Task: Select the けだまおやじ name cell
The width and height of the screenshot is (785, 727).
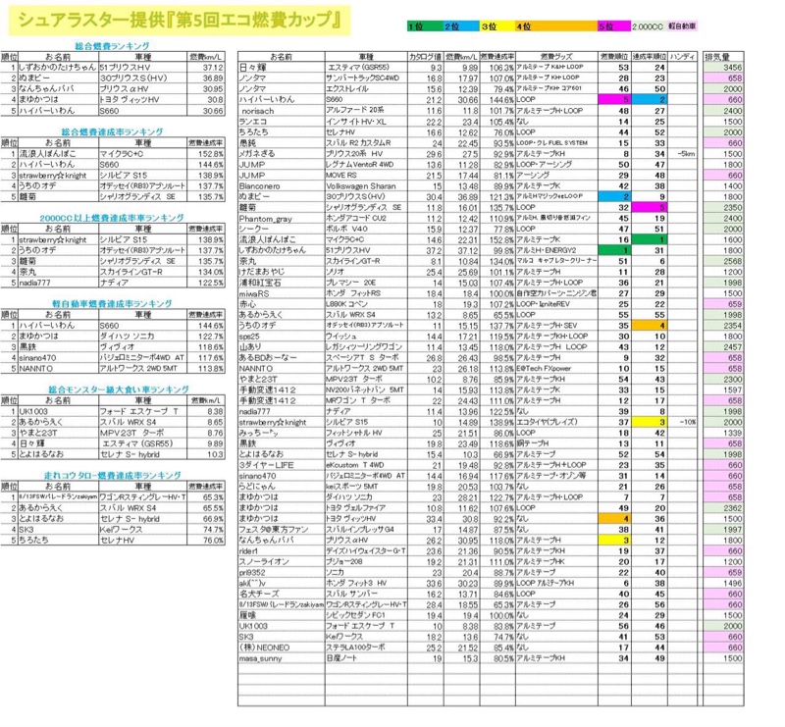Action: [x=282, y=272]
